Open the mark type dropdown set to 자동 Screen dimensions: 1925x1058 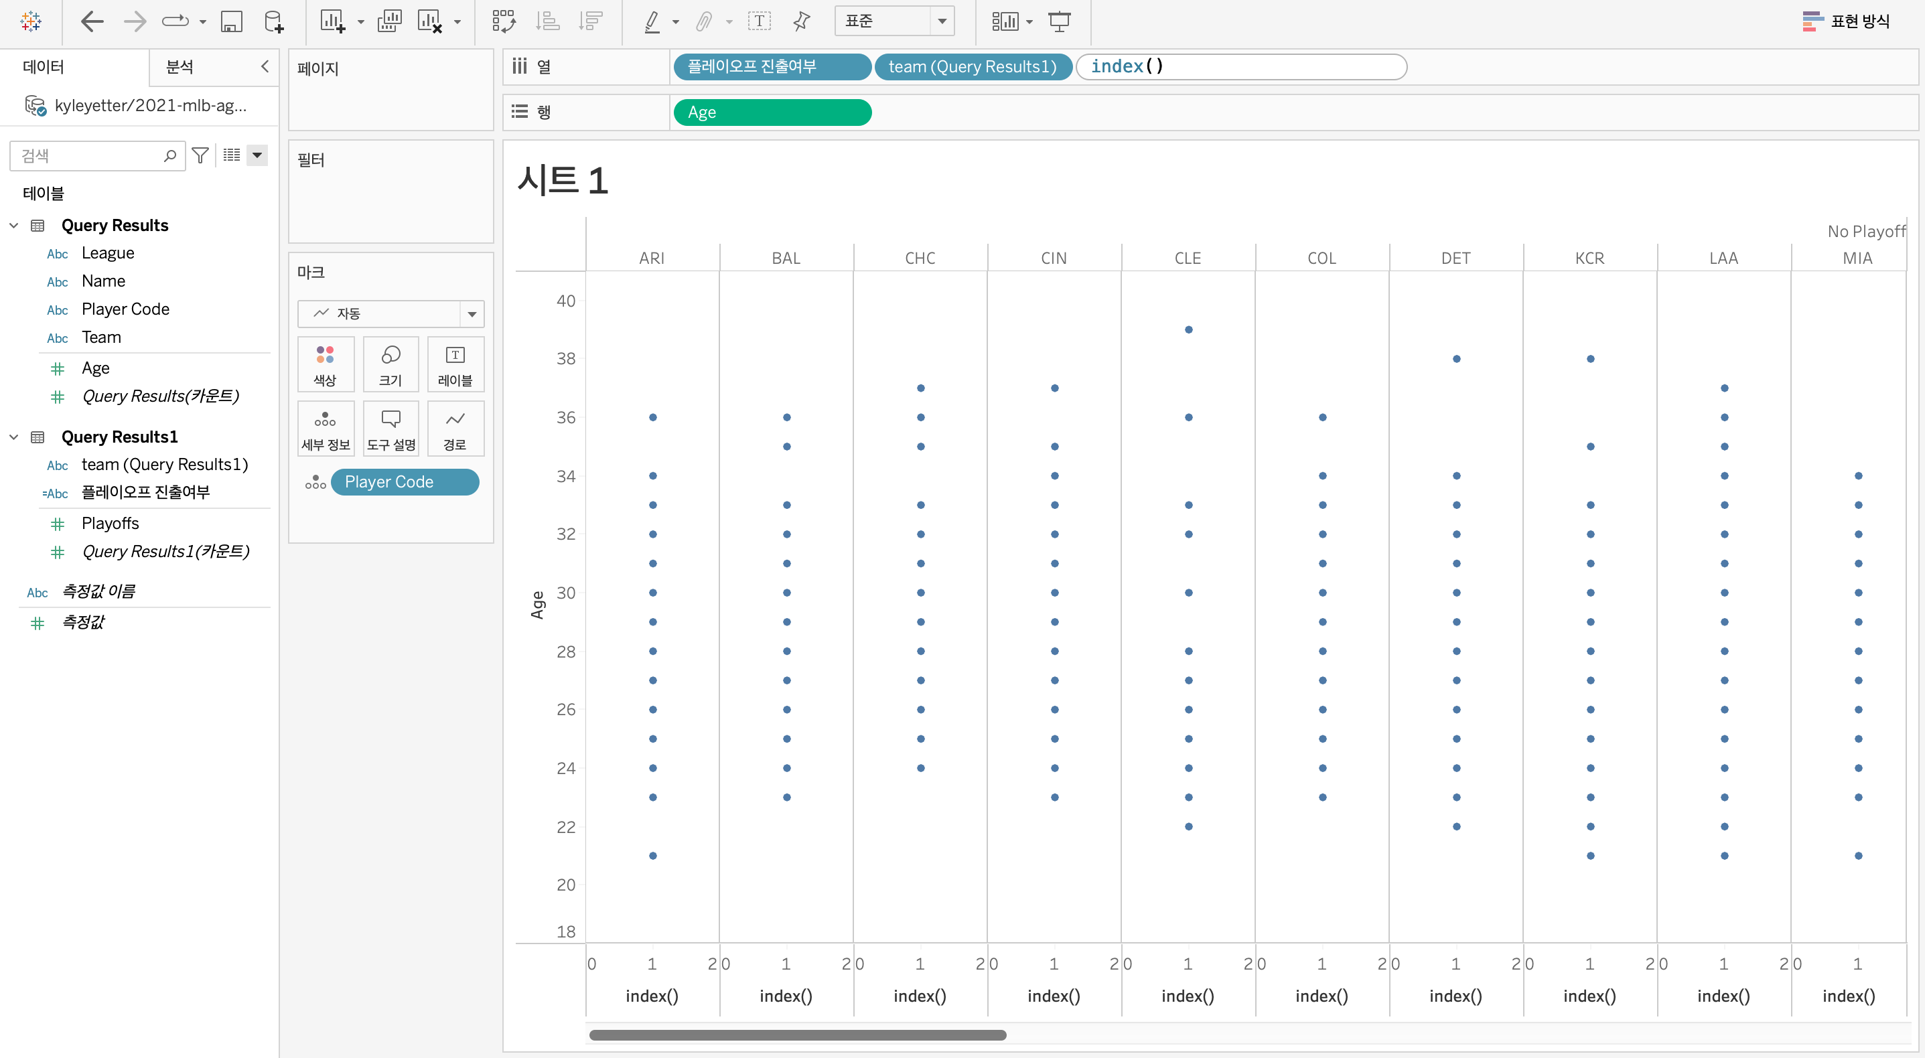[390, 313]
